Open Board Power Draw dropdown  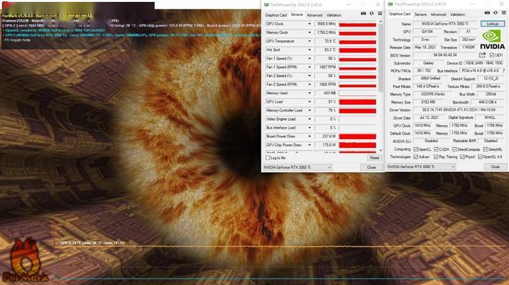click(x=309, y=136)
